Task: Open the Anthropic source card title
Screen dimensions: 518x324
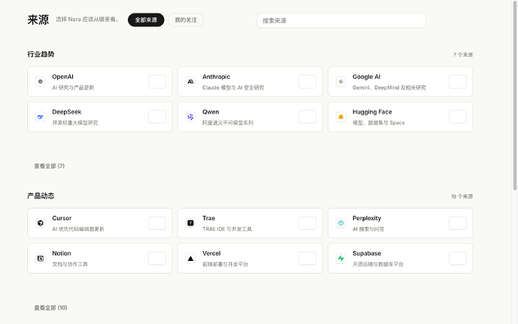Action: pos(216,77)
